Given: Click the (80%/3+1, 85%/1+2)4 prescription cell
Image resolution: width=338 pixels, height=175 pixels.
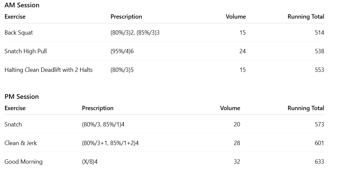Looking at the screenshot, I should point(110,143).
